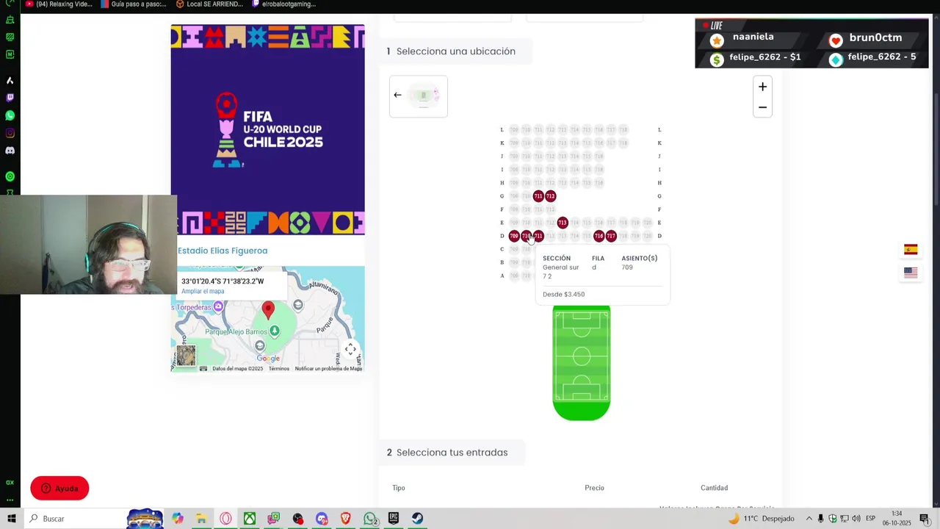Open weather widget showing 11°C Despejado
940x529 pixels.
[760, 519]
